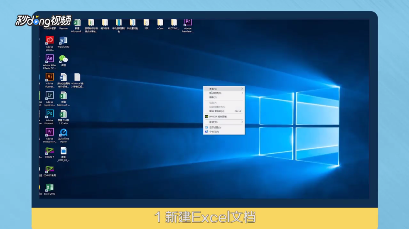Open 显示设置(D) display settings
Image resolution: width=409 pixels, height=229 pixels.
click(x=224, y=127)
